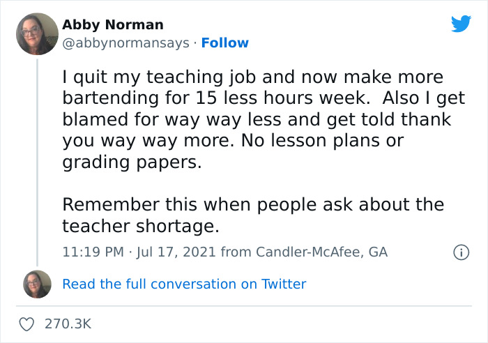
Task: Read the full conversation on Twitter
Action: [184, 284]
